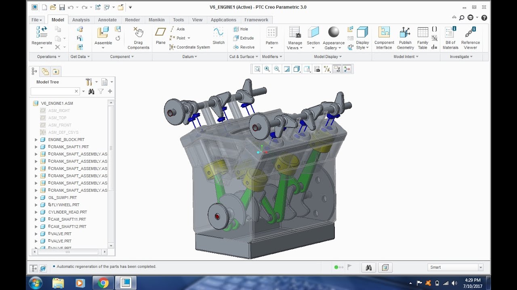517x290 pixels.
Task: Toggle Annotation Display in graphics toolbar
Action: point(337,69)
